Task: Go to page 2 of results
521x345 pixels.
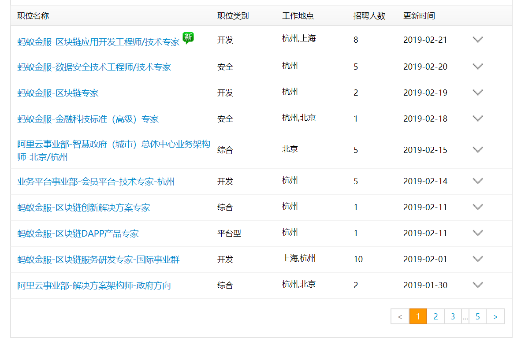Action: point(435,316)
